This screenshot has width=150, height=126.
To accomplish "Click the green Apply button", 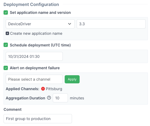I will [72, 79].
